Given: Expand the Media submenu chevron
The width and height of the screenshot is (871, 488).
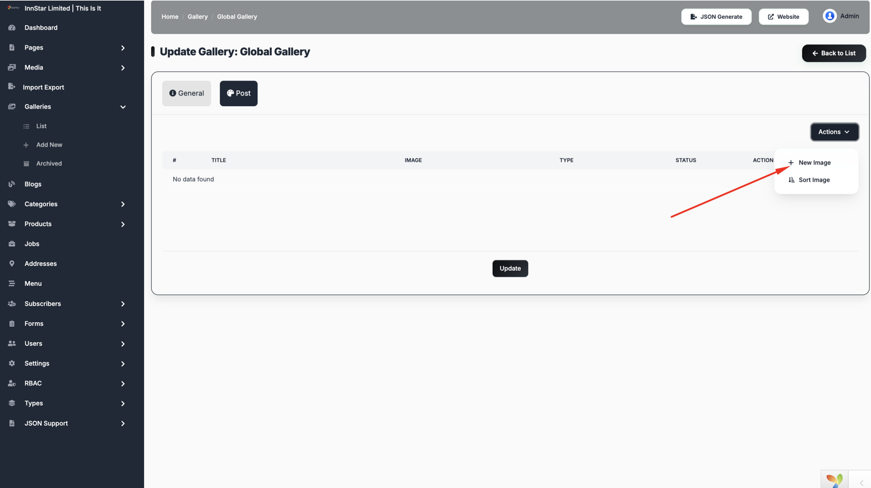Looking at the screenshot, I should click(x=123, y=68).
